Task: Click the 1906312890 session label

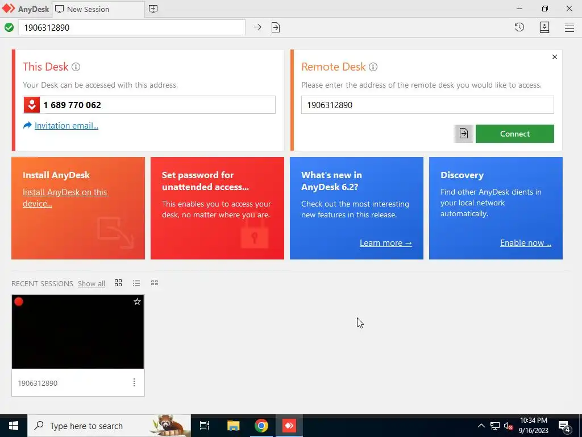Action: coord(38,383)
